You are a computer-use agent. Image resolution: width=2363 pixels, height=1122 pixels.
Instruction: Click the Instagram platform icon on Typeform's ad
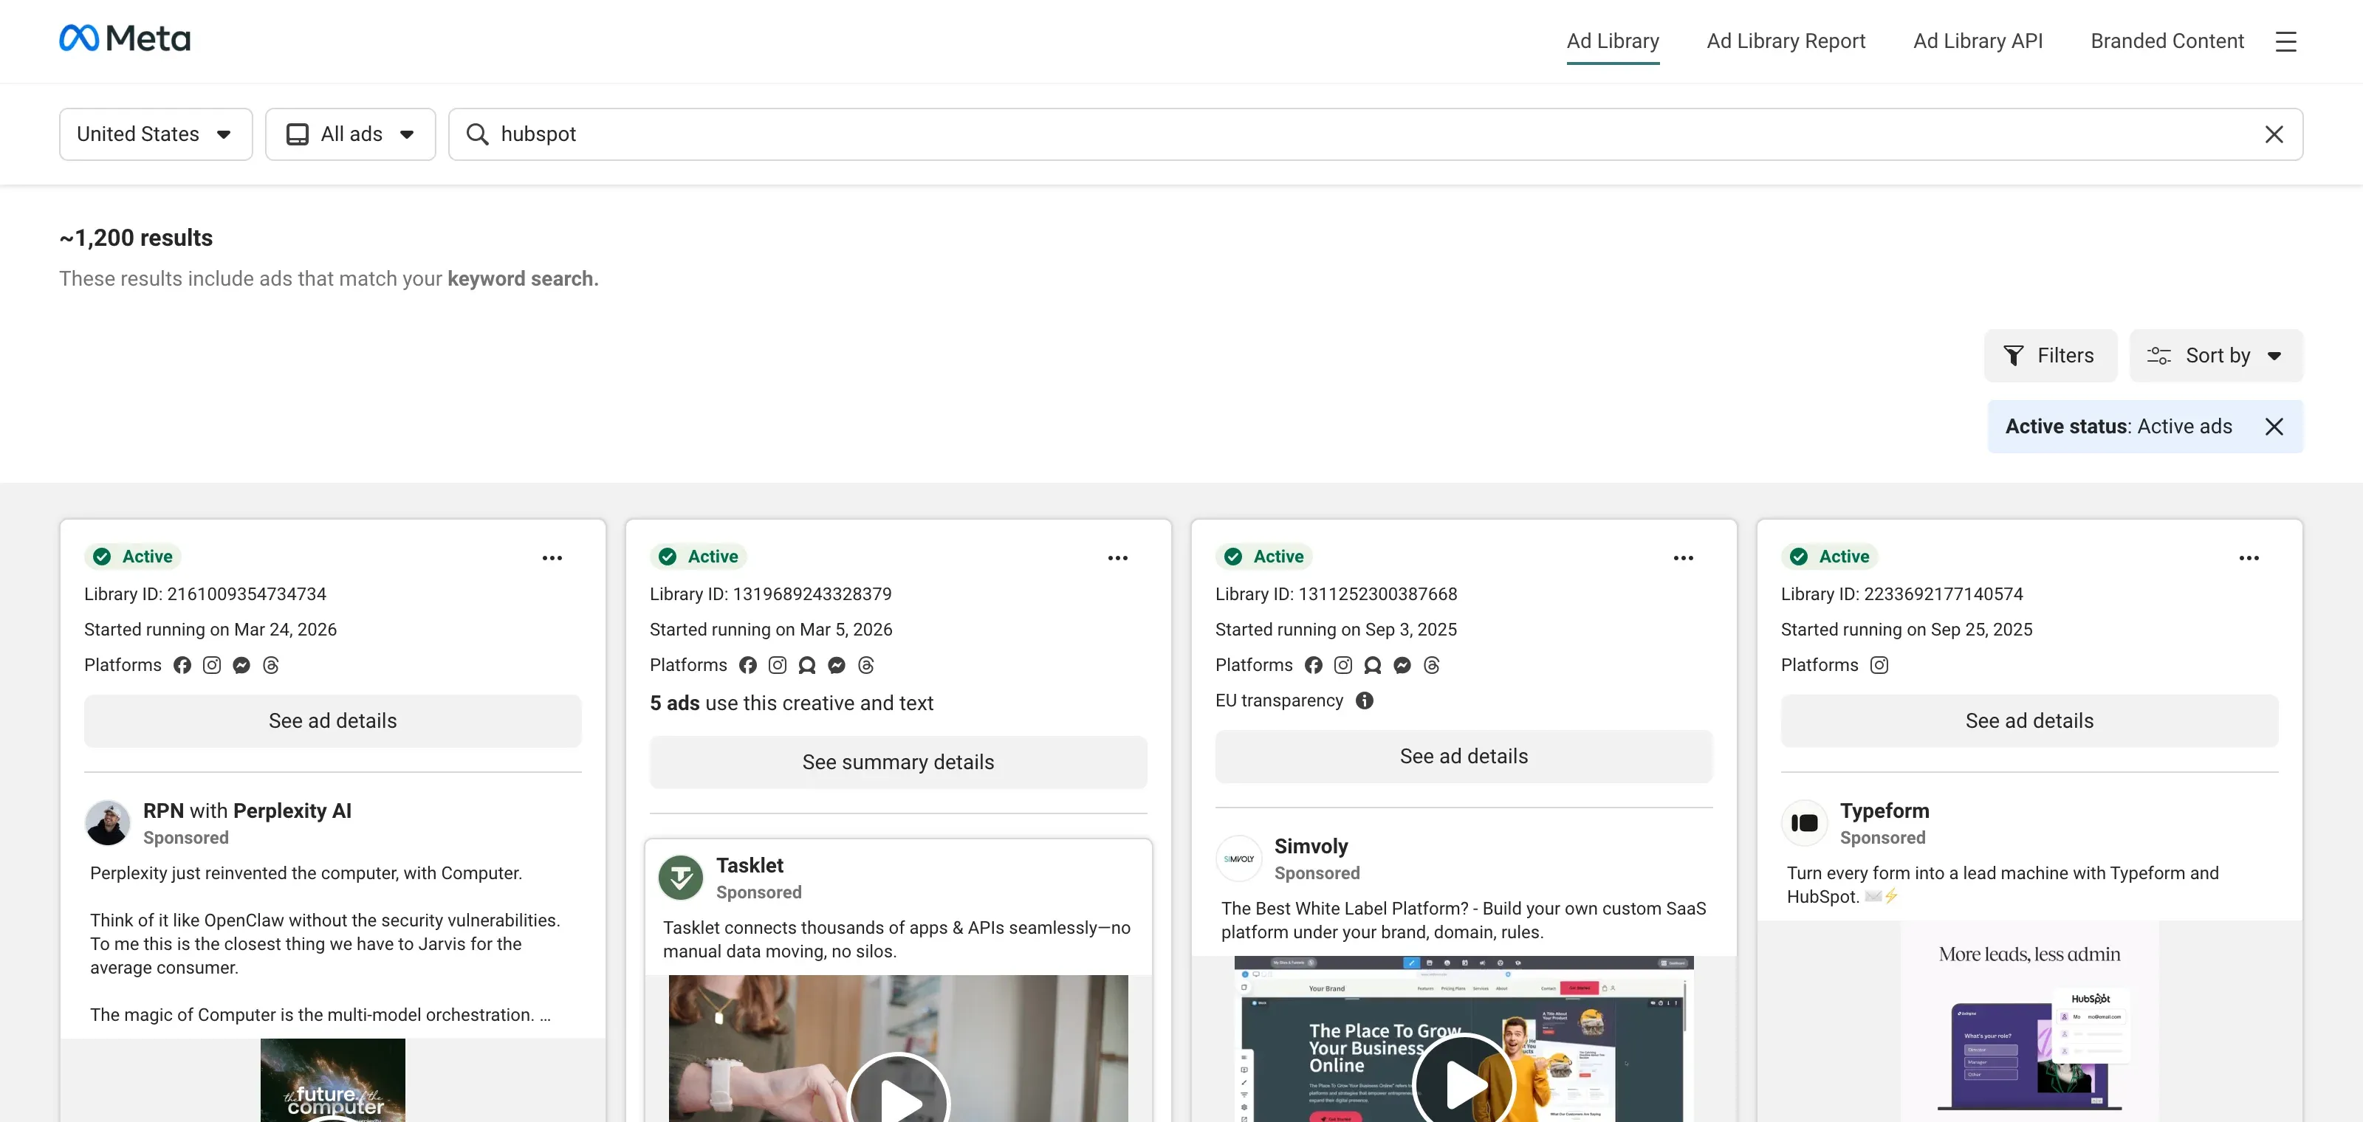(1879, 666)
